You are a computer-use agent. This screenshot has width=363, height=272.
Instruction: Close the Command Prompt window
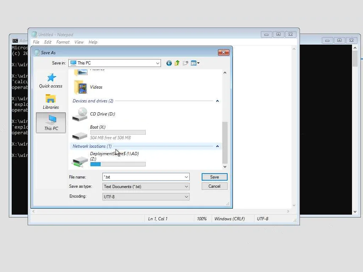351,40
